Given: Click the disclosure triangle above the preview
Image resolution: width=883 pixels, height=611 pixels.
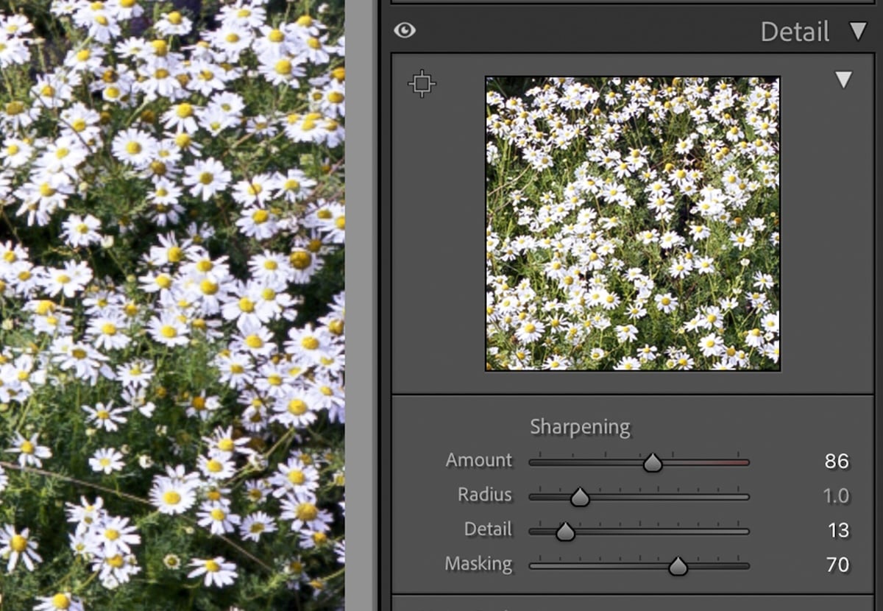Looking at the screenshot, I should [x=843, y=80].
